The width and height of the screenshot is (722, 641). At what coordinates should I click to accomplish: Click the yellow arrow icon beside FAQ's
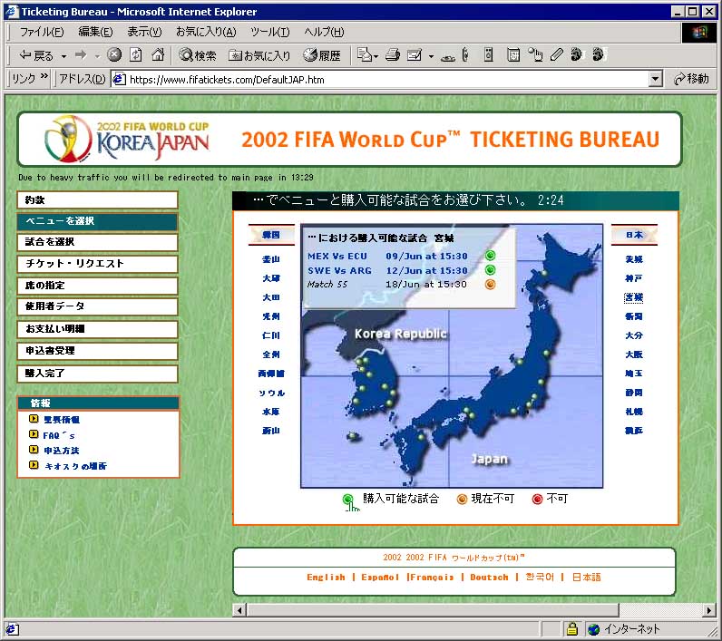tap(34, 434)
